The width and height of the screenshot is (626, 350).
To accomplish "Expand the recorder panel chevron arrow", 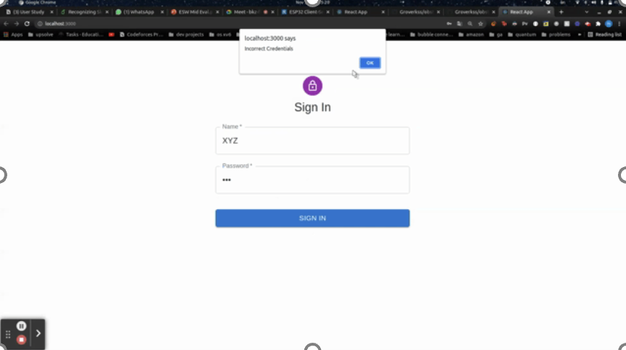I will [38, 333].
